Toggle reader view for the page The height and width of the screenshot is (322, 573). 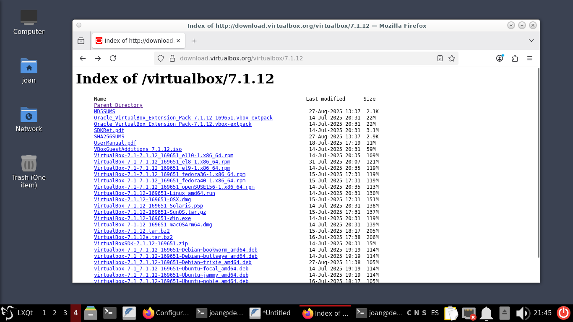pyautogui.click(x=440, y=58)
